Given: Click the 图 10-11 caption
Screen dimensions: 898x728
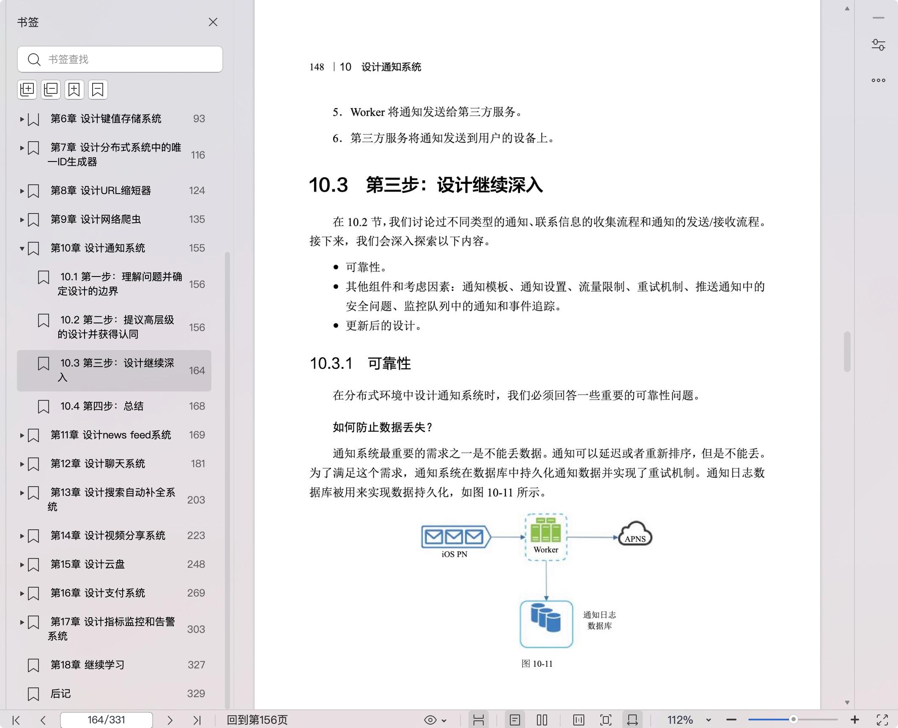Looking at the screenshot, I should point(537,664).
